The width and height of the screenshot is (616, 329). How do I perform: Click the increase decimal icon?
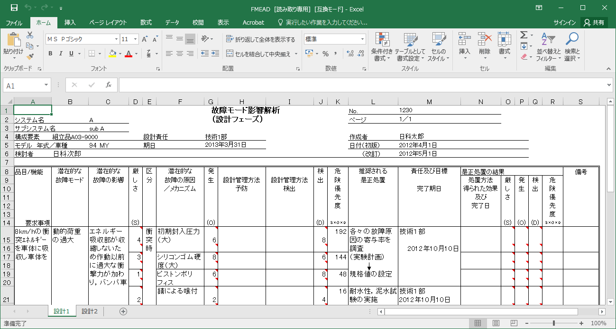(349, 54)
